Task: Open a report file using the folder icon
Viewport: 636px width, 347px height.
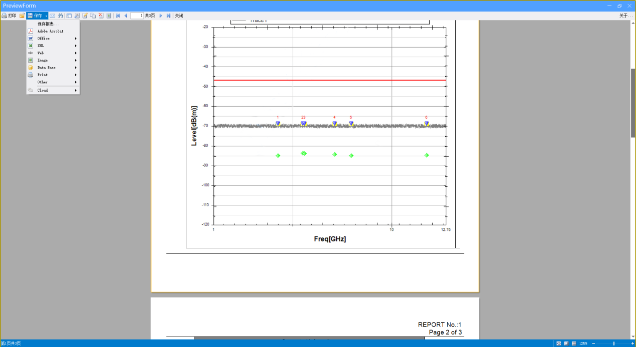Action: [x=22, y=16]
